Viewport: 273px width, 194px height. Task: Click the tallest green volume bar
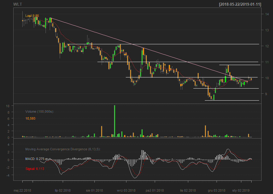click(x=115, y=121)
